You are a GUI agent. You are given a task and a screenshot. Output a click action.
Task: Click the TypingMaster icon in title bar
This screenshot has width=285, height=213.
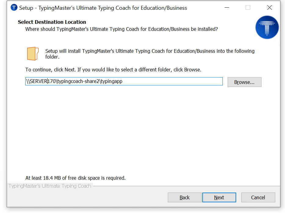coord(14,8)
